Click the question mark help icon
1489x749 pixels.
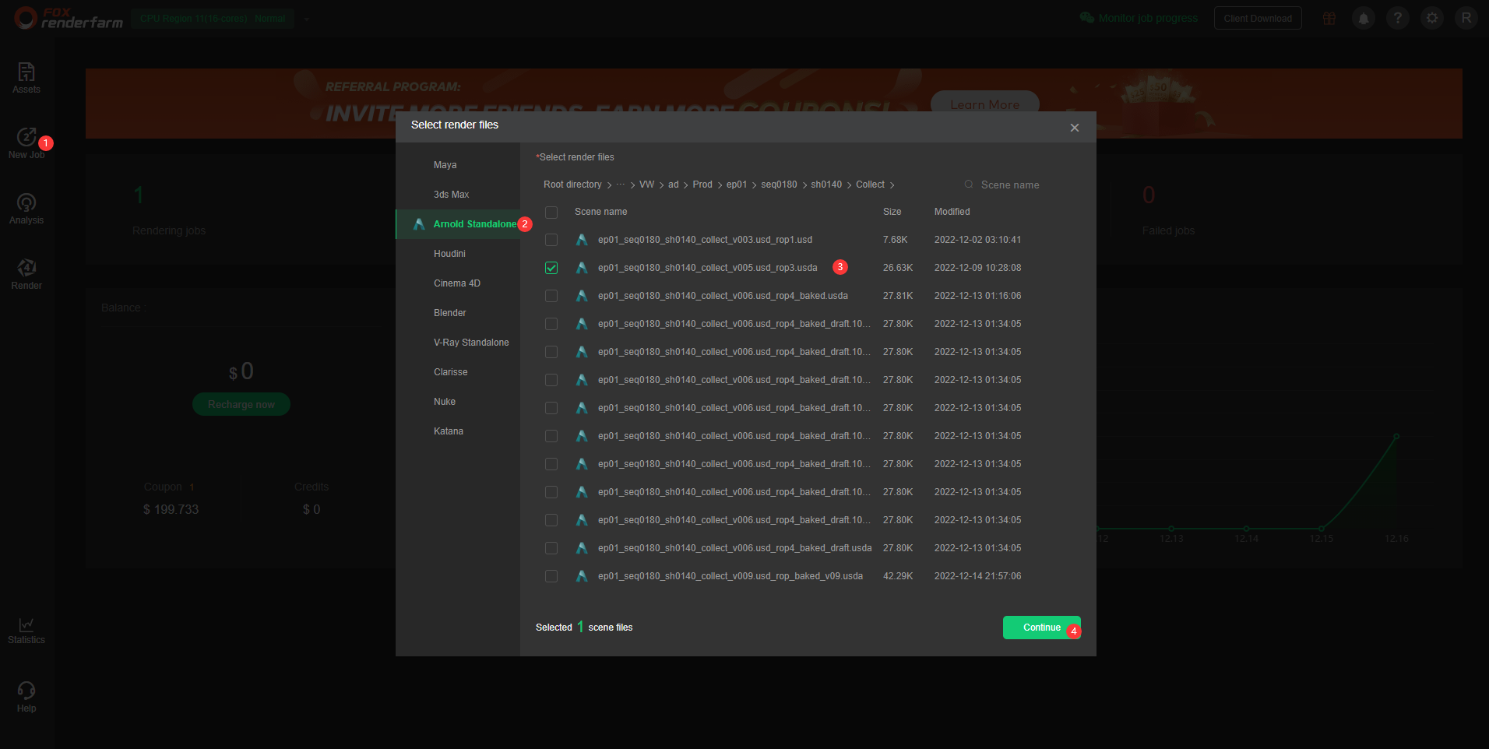pyautogui.click(x=1398, y=18)
